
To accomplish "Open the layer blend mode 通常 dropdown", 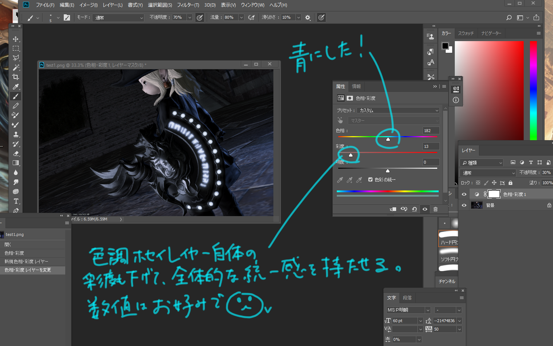I will click(x=489, y=173).
